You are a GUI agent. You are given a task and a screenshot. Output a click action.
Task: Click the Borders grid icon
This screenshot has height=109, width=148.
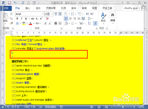click(73, 23)
